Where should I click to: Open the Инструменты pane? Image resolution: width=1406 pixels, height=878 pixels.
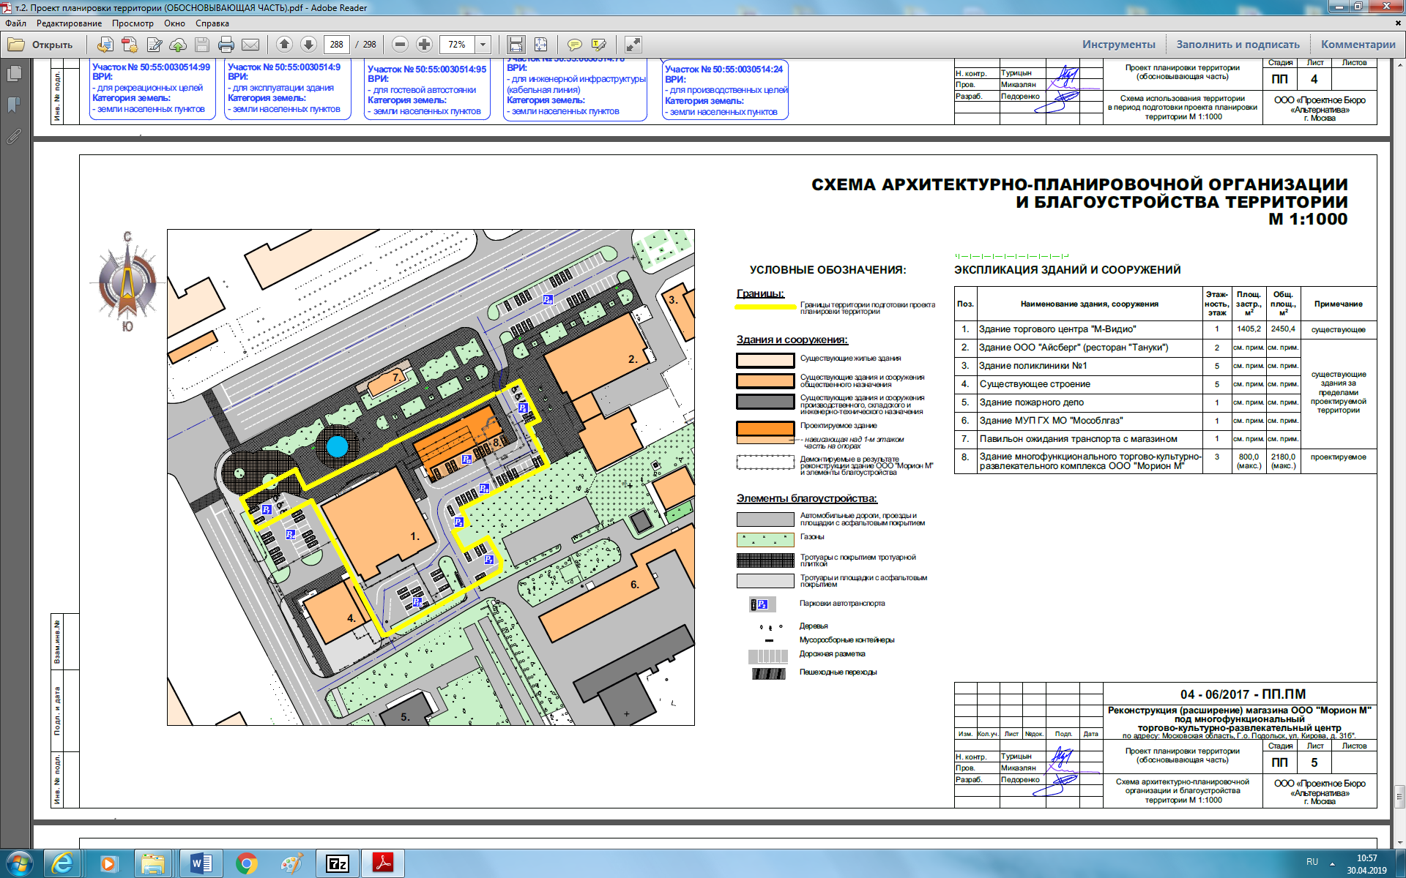[1118, 45]
